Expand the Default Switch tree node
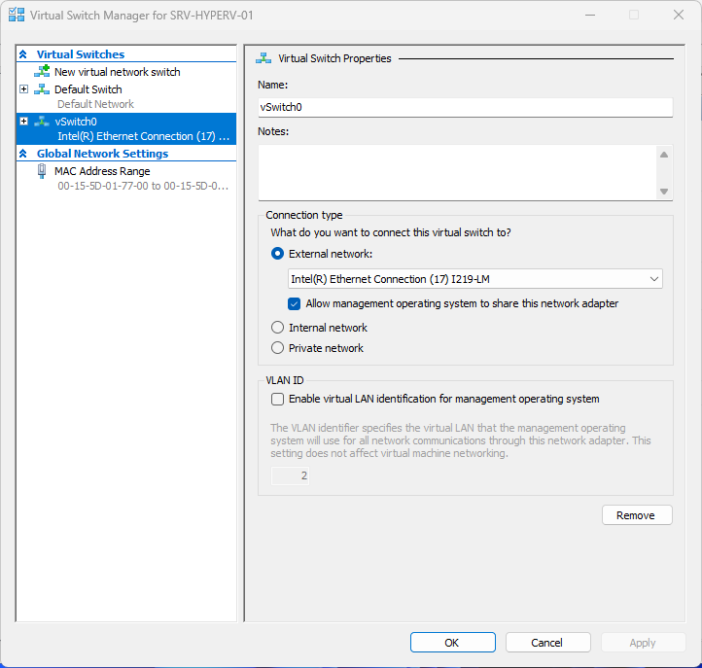The width and height of the screenshot is (702, 668). click(x=24, y=89)
